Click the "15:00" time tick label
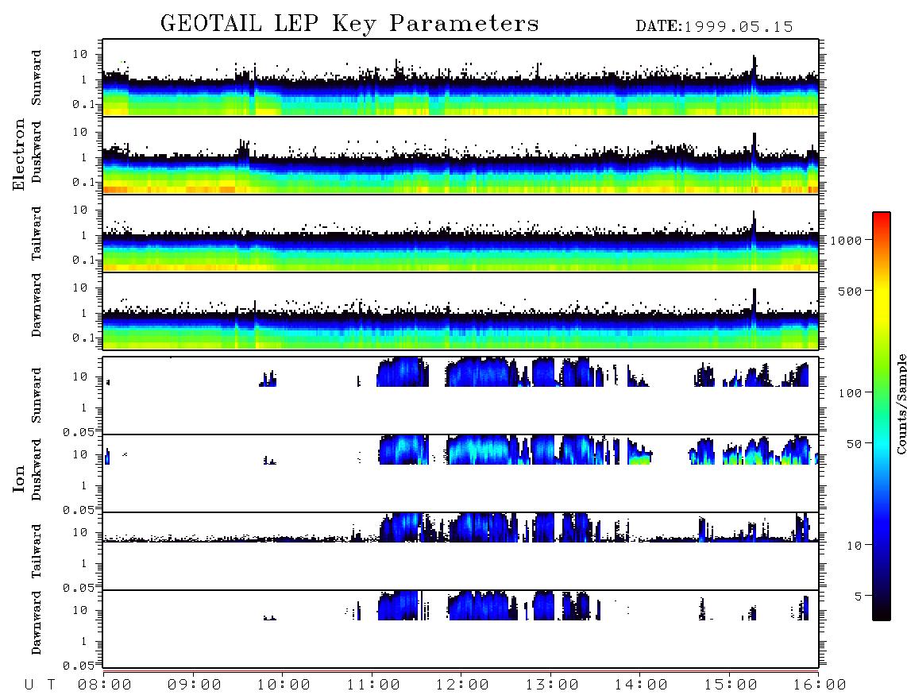The height and width of the screenshot is (699, 907). (731, 685)
